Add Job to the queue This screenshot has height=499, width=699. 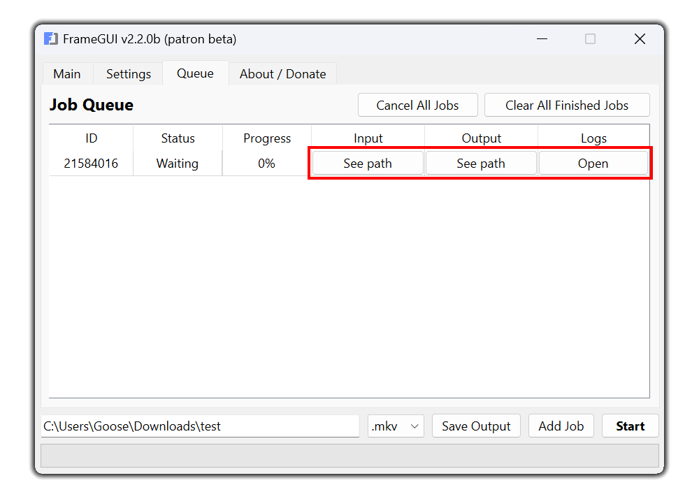tap(561, 426)
